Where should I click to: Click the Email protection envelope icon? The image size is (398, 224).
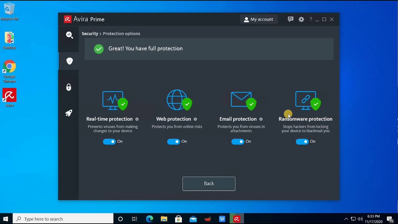tap(243, 100)
